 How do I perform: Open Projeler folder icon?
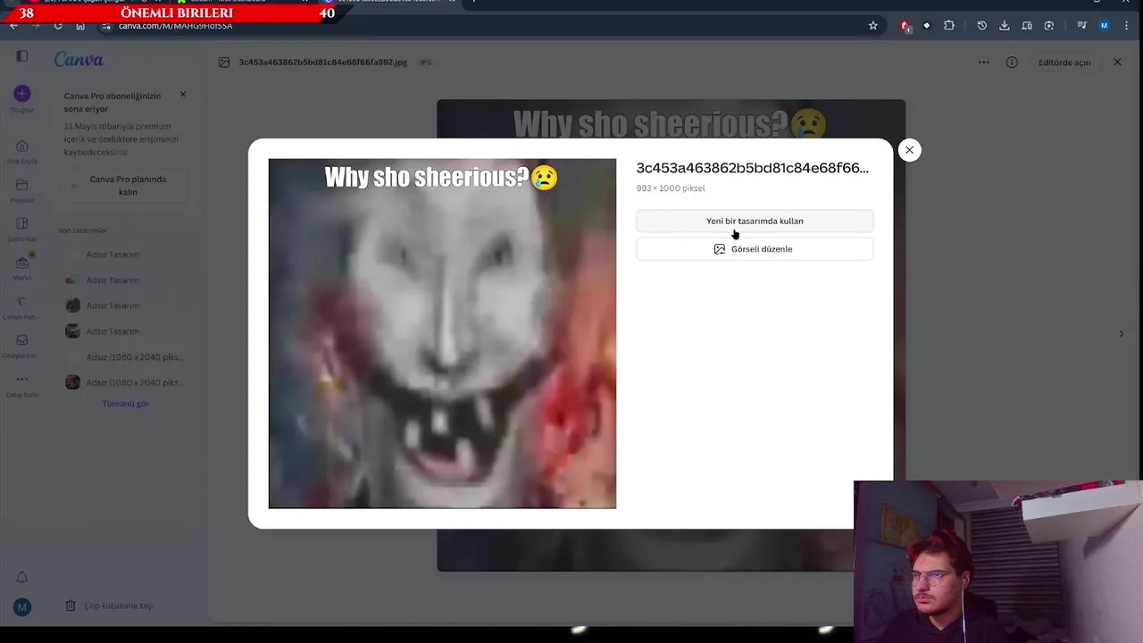[22, 185]
